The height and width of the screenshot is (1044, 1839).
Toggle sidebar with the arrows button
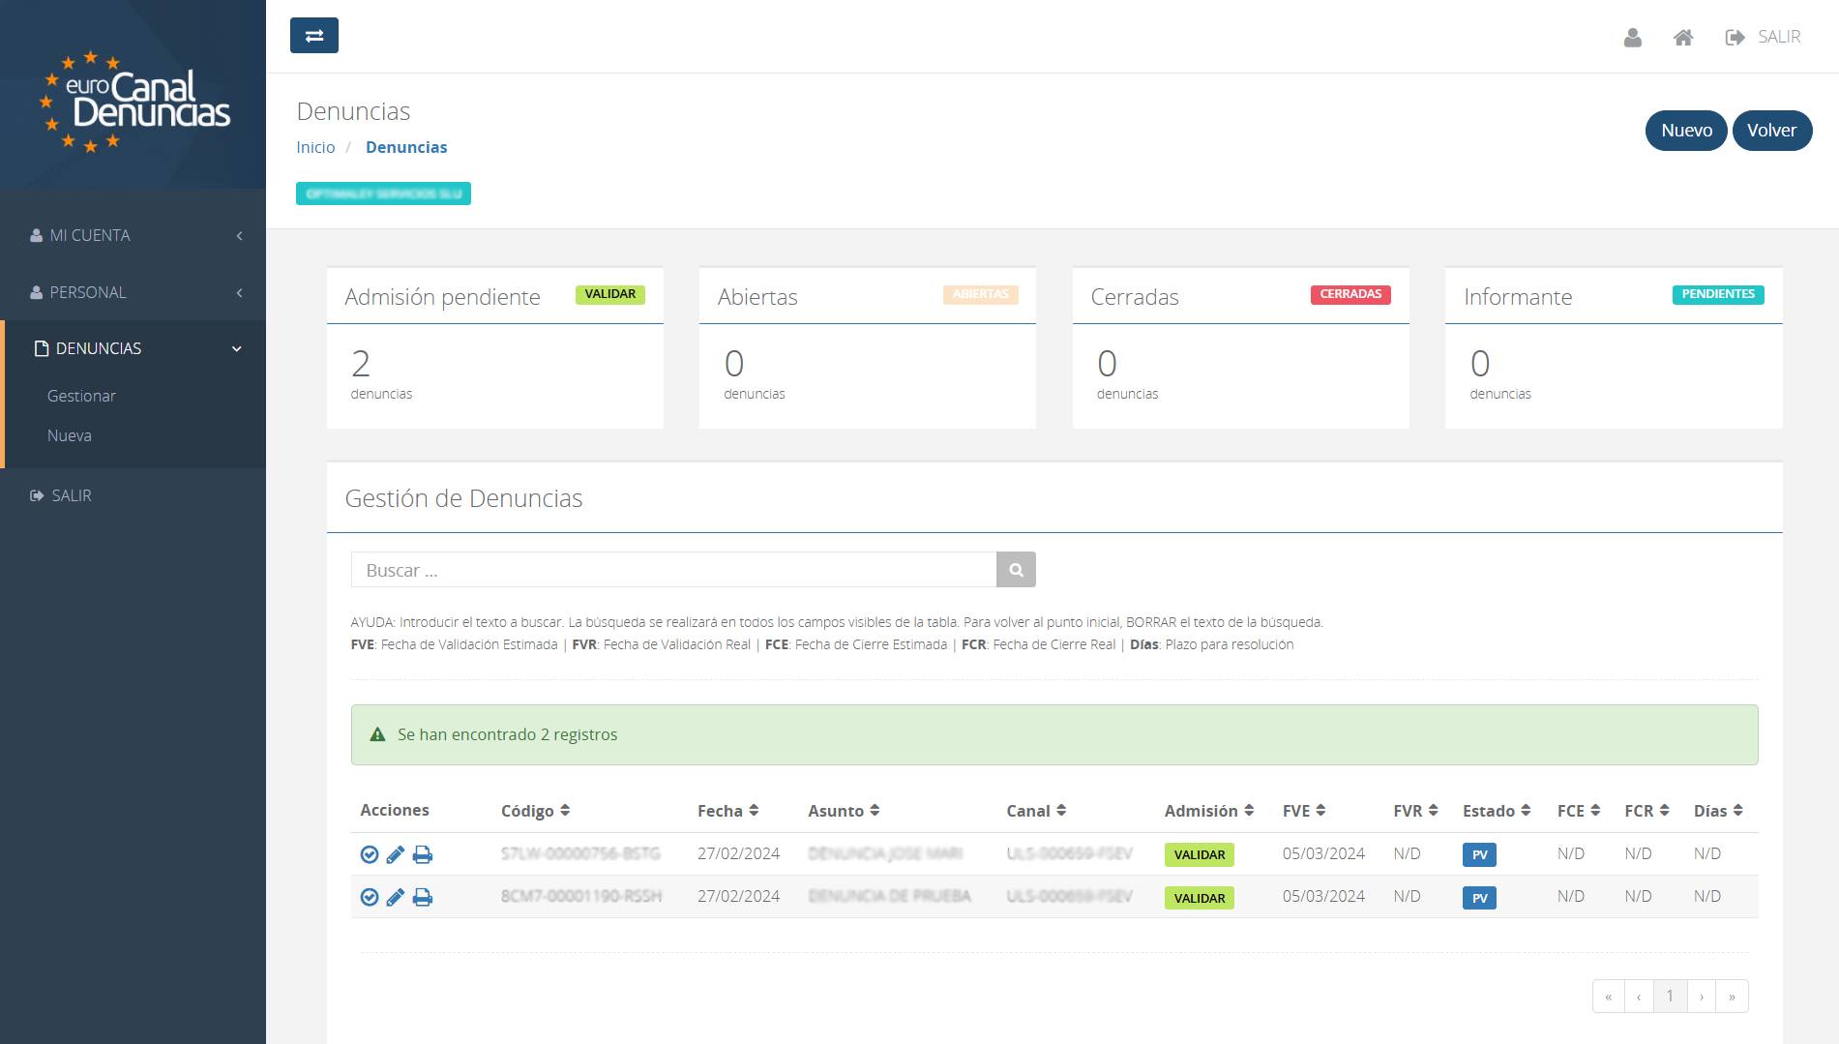point(314,36)
